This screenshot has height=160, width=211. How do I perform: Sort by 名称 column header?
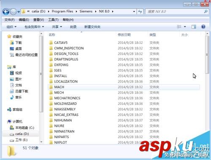52,35
